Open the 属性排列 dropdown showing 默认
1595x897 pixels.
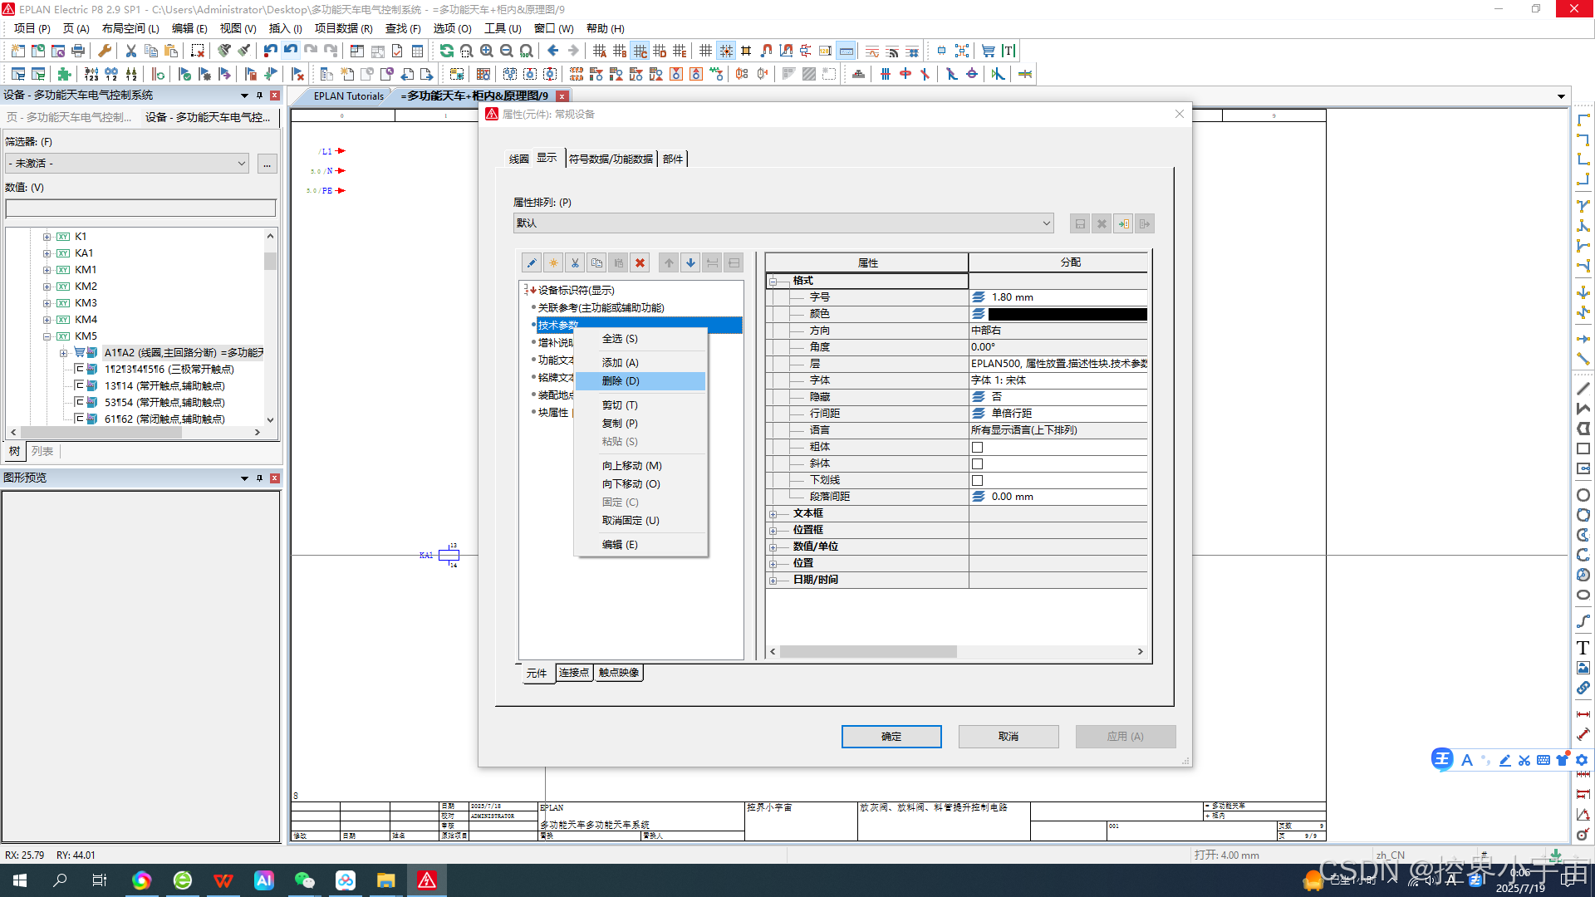pyautogui.click(x=783, y=223)
